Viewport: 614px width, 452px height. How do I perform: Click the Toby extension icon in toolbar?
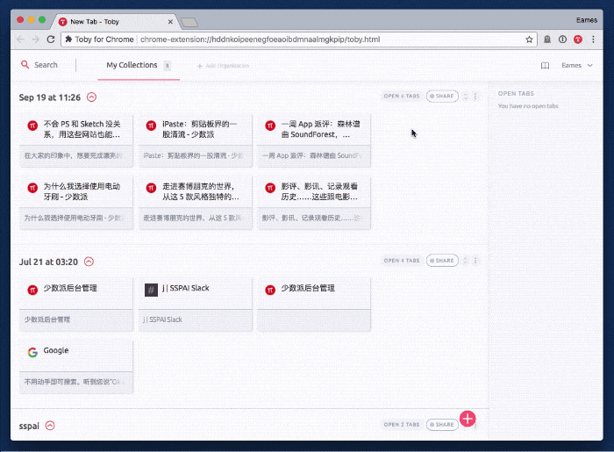coord(578,39)
